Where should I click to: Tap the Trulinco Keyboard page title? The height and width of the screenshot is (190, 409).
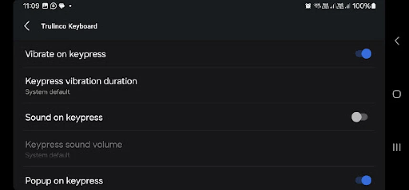pyautogui.click(x=69, y=26)
